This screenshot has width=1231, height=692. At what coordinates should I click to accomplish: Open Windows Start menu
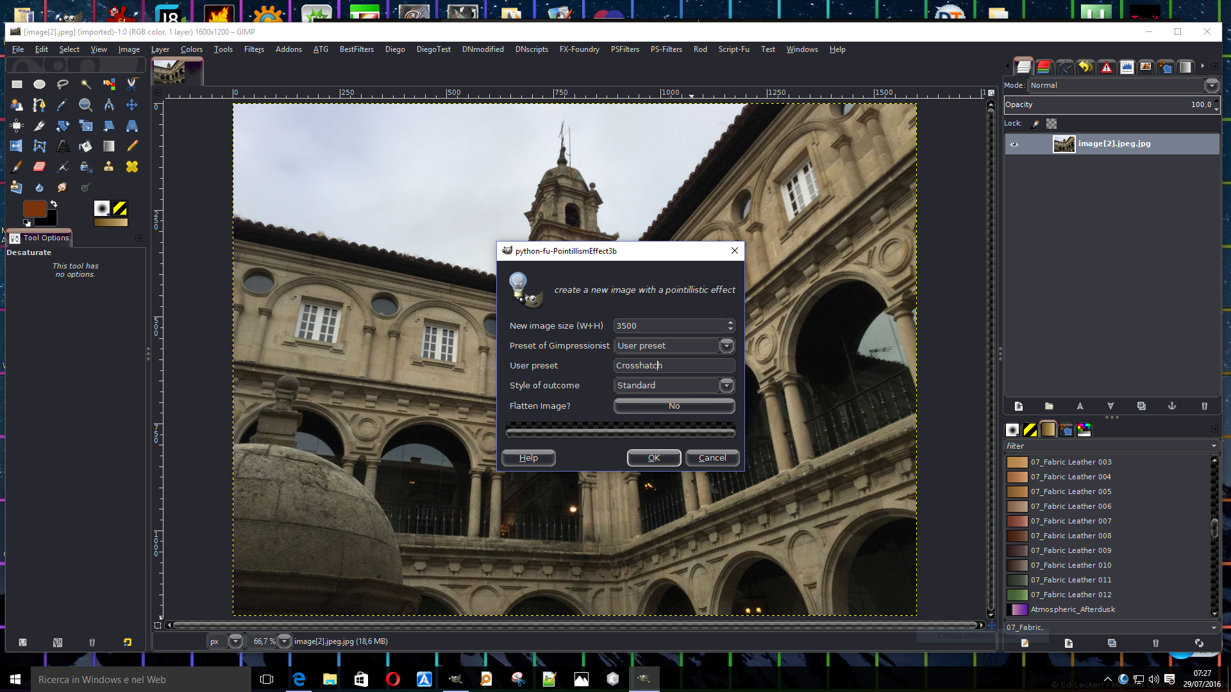15,679
